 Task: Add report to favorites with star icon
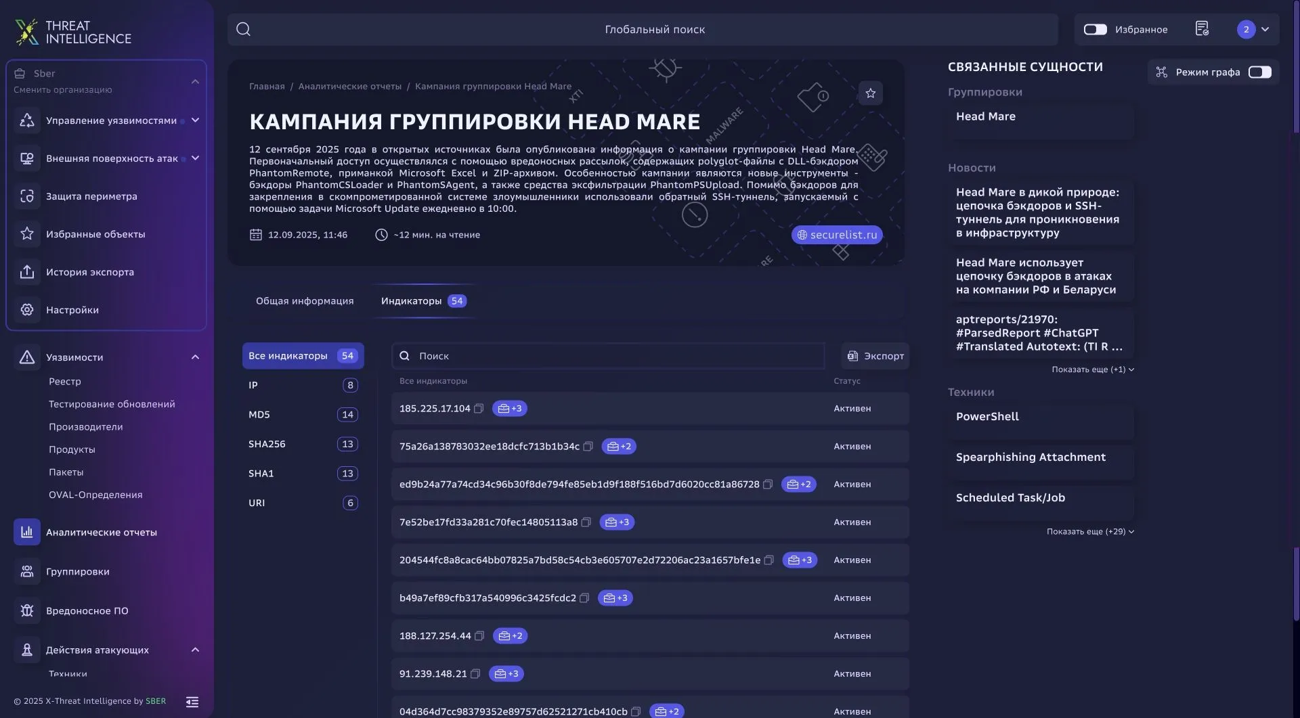pyautogui.click(x=871, y=93)
